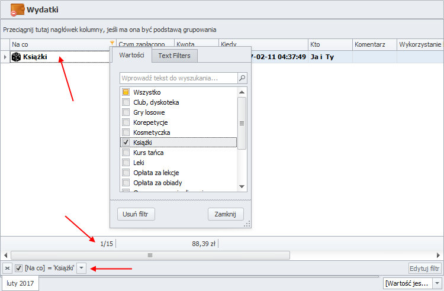Click the filter search text field

(x=178, y=78)
